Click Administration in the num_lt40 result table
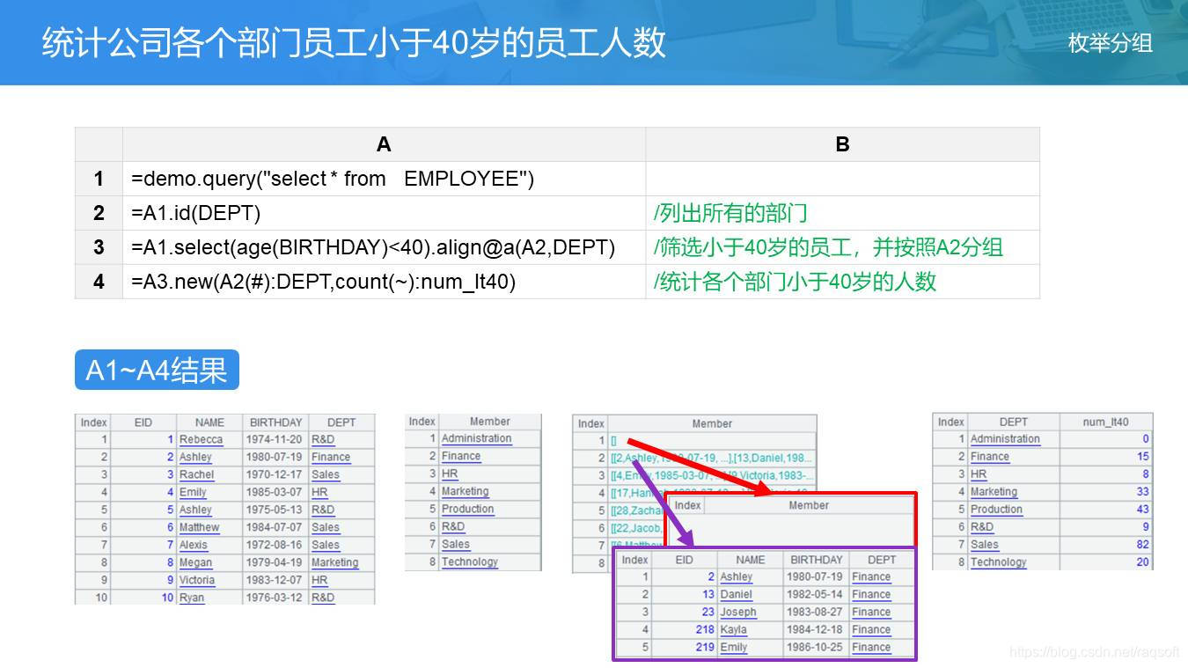The image size is (1188, 668). (1005, 439)
